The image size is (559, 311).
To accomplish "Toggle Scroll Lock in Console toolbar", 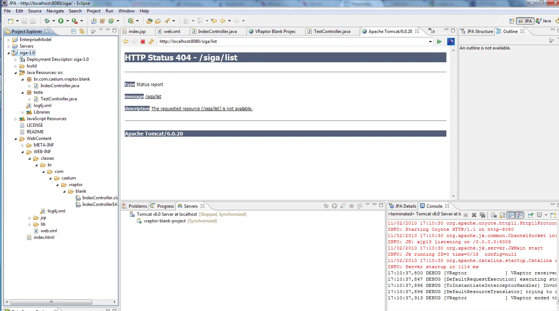I will (502, 215).
